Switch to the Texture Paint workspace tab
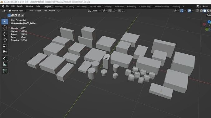 coord(96,7)
